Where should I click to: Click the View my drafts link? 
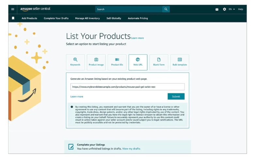click(x=131, y=149)
